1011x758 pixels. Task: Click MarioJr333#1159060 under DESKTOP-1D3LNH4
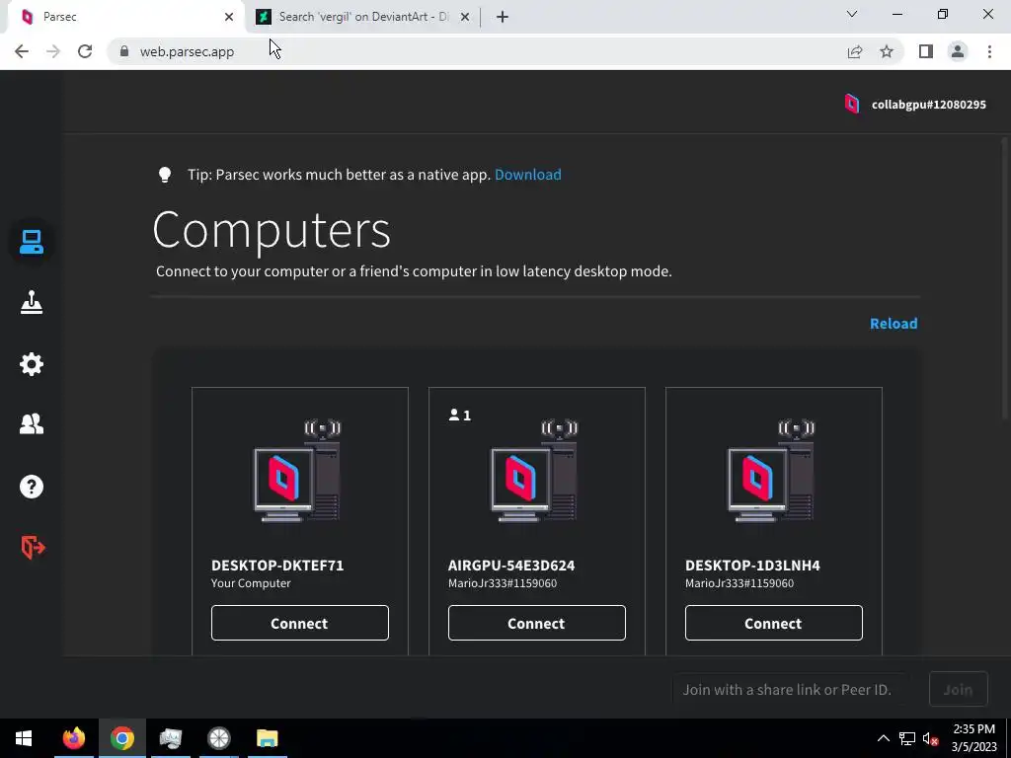(x=739, y=583)
